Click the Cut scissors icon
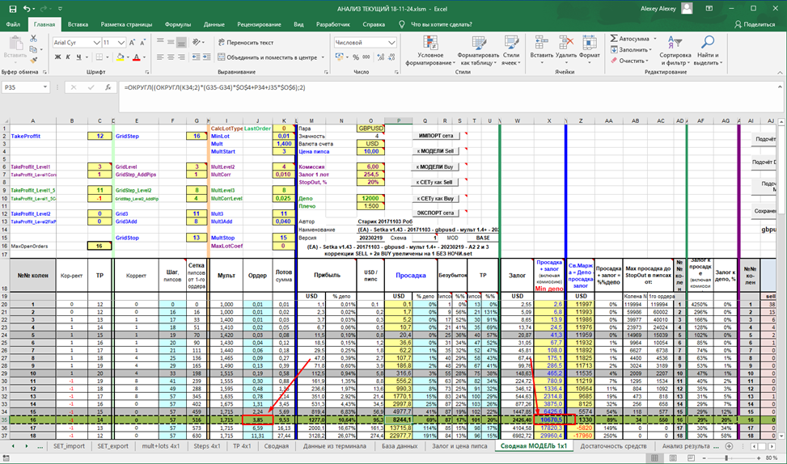Screen dimensions: 787x464 [x=34, y=38]
